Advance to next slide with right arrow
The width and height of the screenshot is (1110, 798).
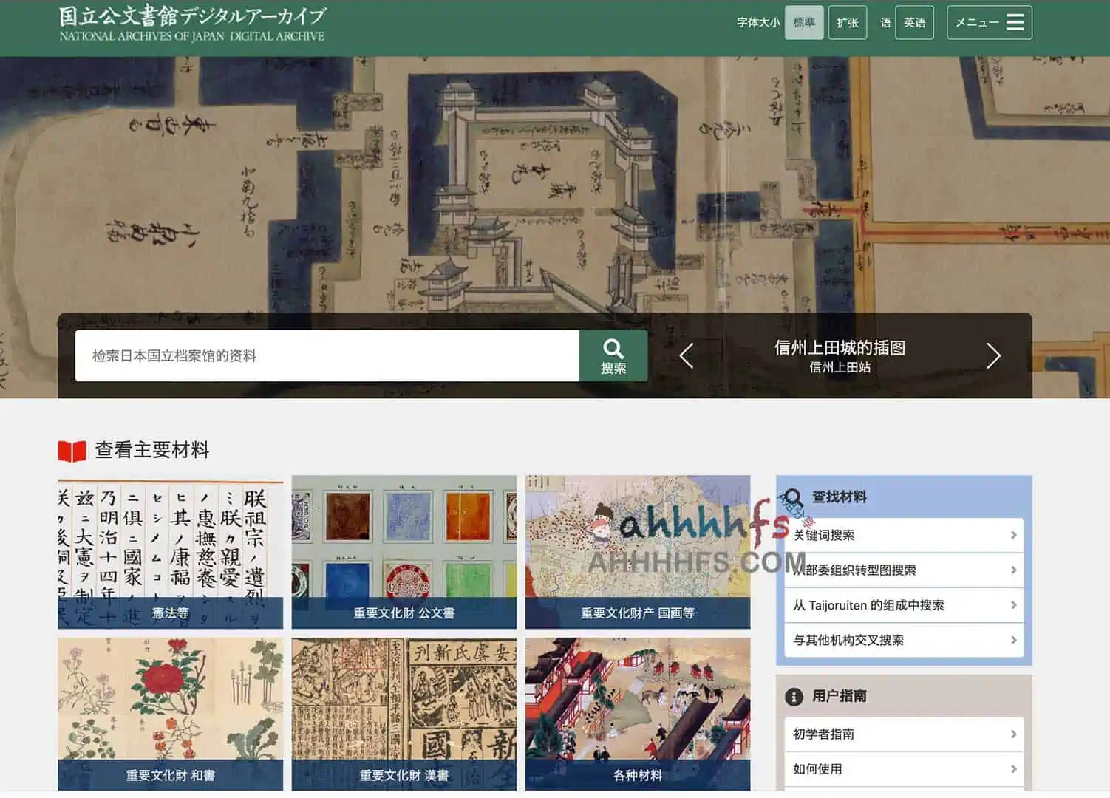point(993,355)
